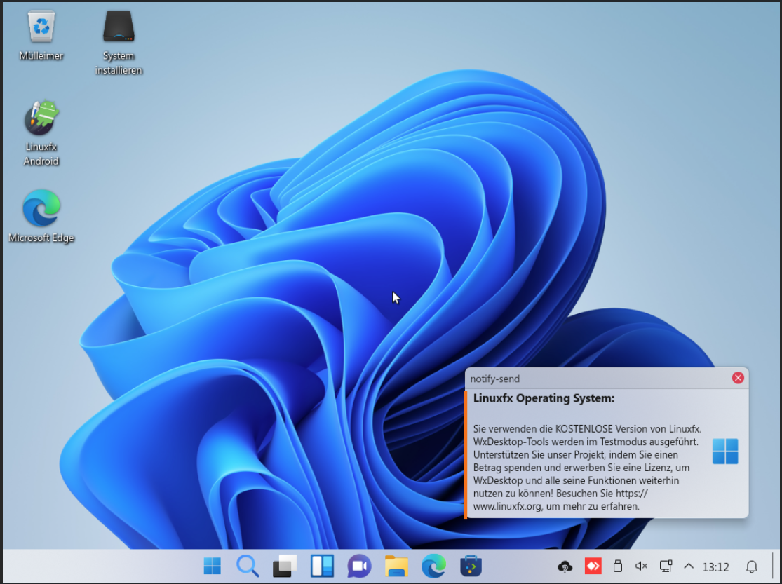Click the 13:12 clock

[x=715, y=567]
